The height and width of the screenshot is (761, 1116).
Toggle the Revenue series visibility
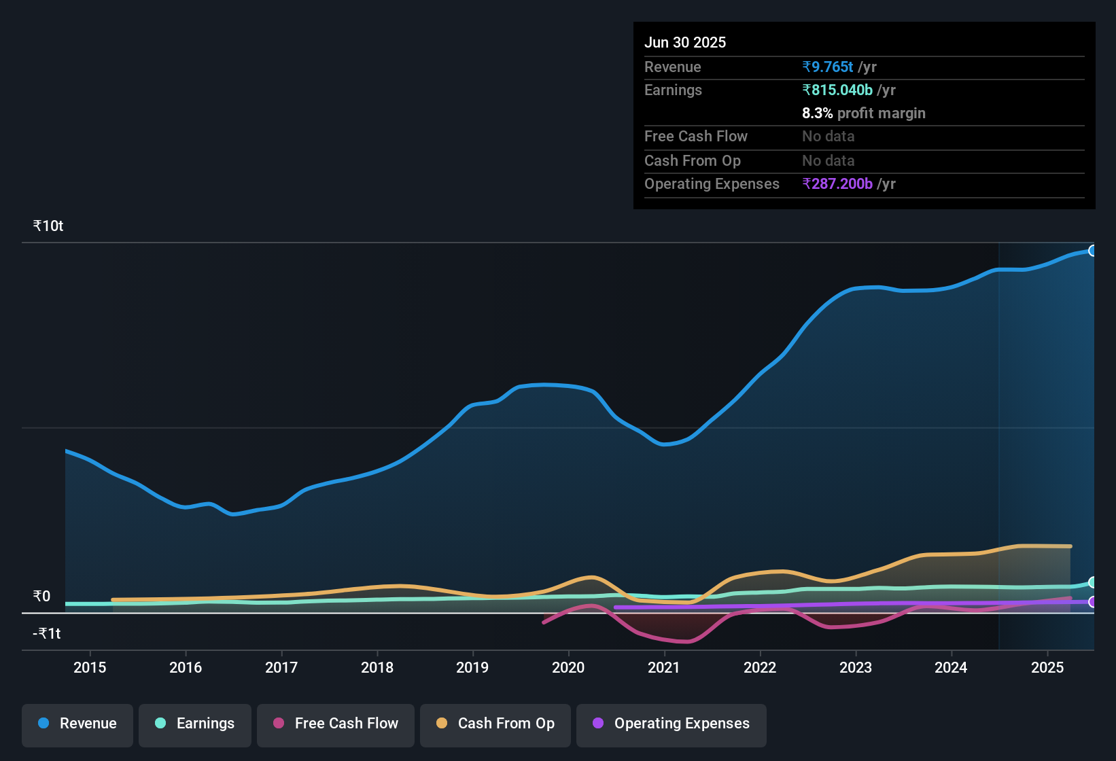coord(77,724)
